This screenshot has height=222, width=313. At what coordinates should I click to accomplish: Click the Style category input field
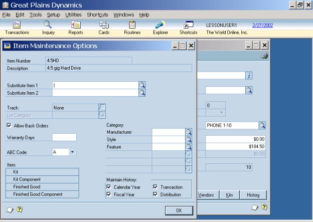[169, 139]
